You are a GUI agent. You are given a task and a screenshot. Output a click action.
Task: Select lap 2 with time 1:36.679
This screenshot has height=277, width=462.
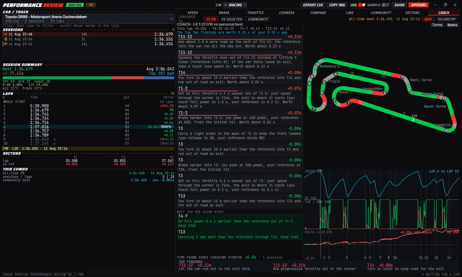tap(88, 110)
